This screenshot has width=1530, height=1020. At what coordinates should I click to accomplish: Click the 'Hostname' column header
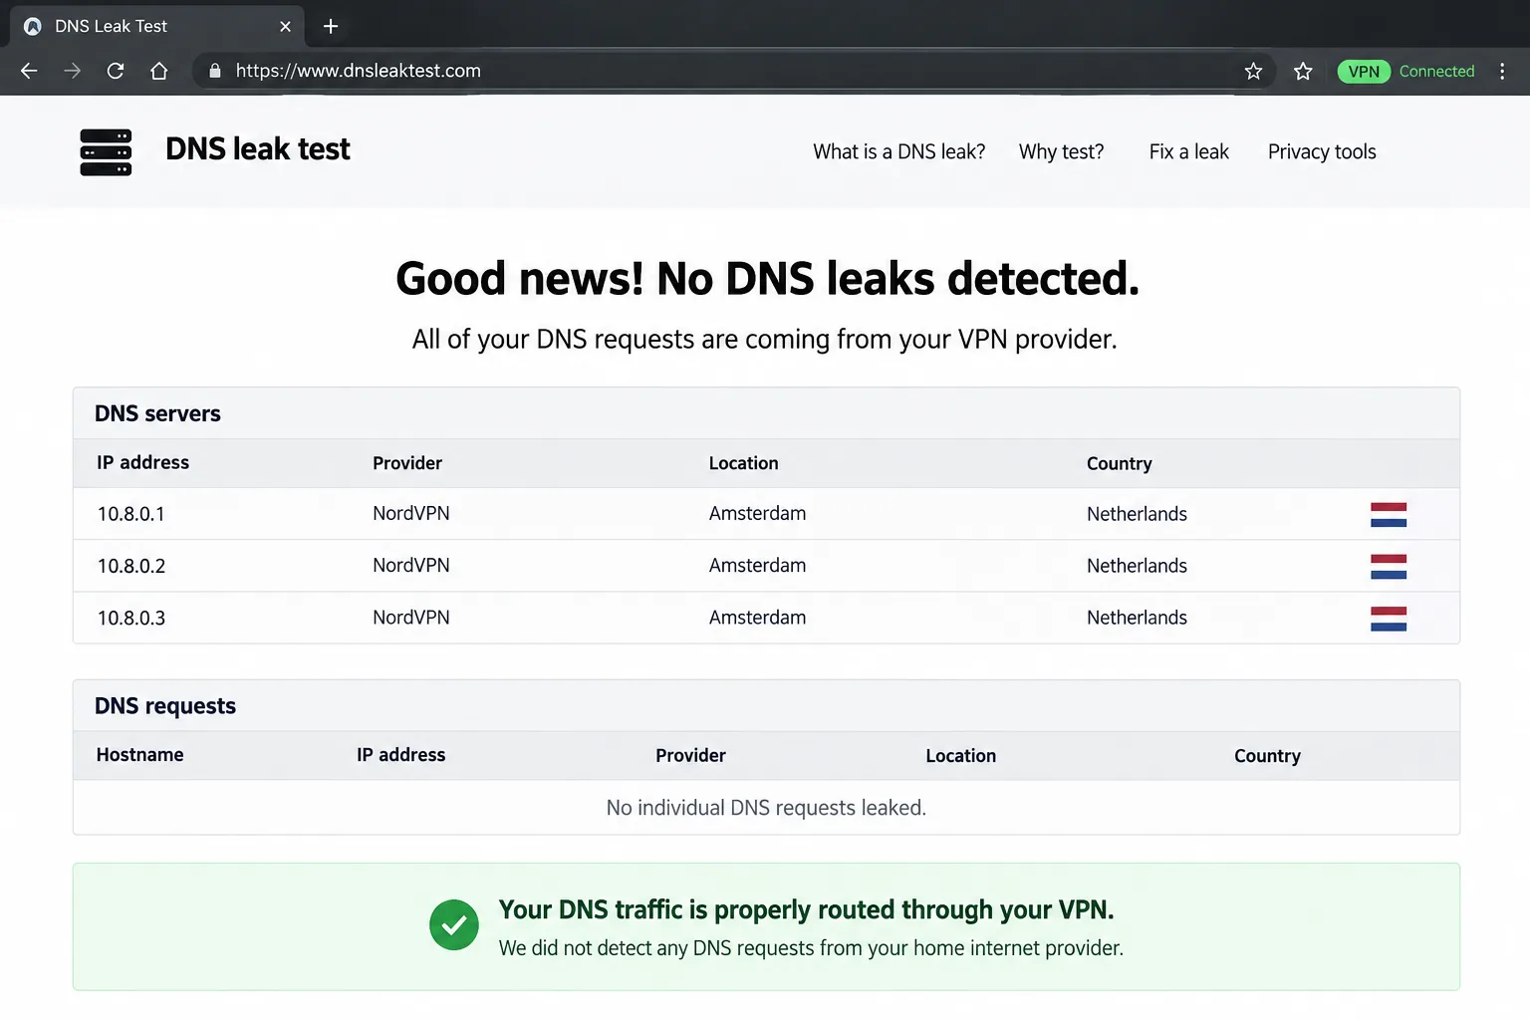coord(139,754)
